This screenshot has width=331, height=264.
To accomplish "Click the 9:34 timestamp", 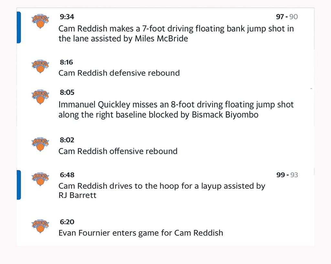I will (67, 17).
